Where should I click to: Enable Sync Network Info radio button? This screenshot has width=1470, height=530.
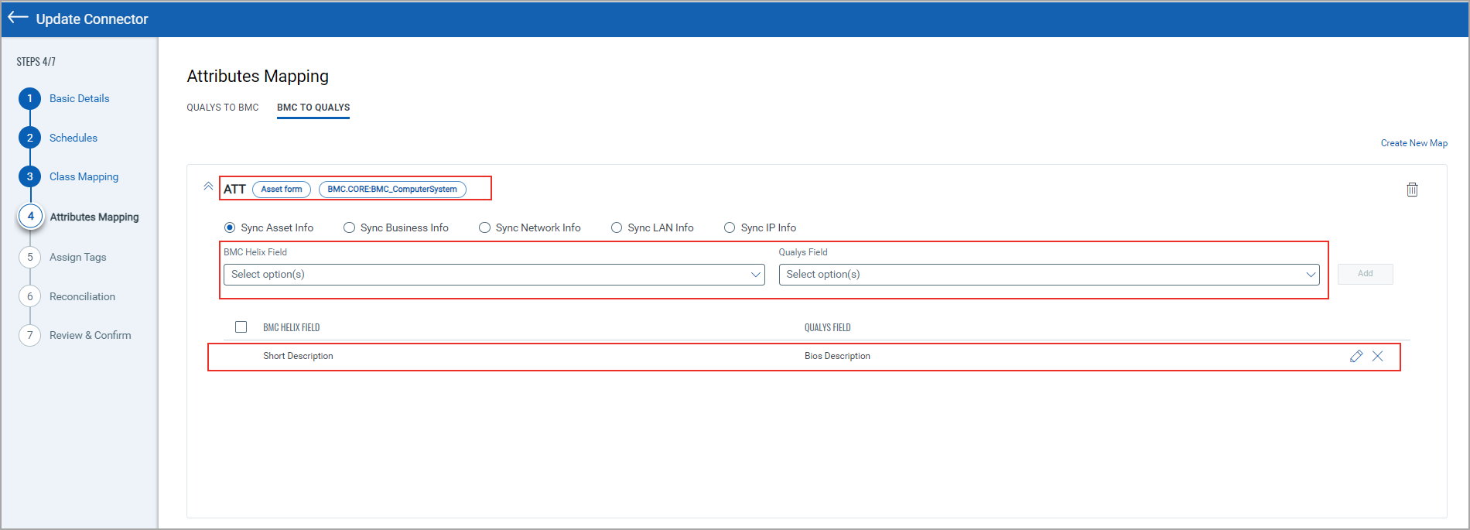pyautogui.click(x=485, y=227)
